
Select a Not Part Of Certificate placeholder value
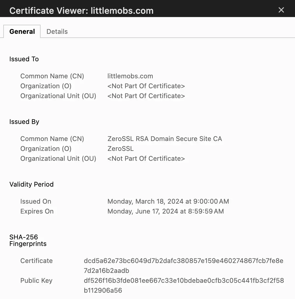146,86
